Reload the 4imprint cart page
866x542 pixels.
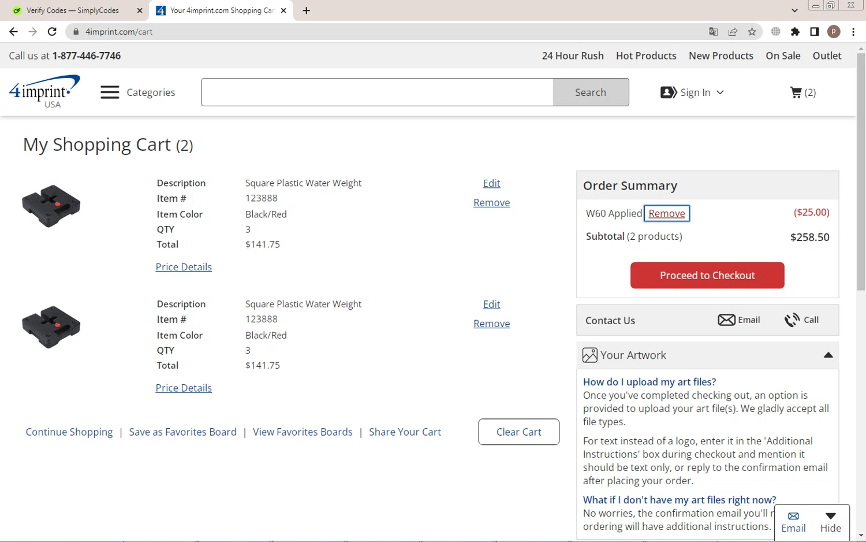[52, 32]
